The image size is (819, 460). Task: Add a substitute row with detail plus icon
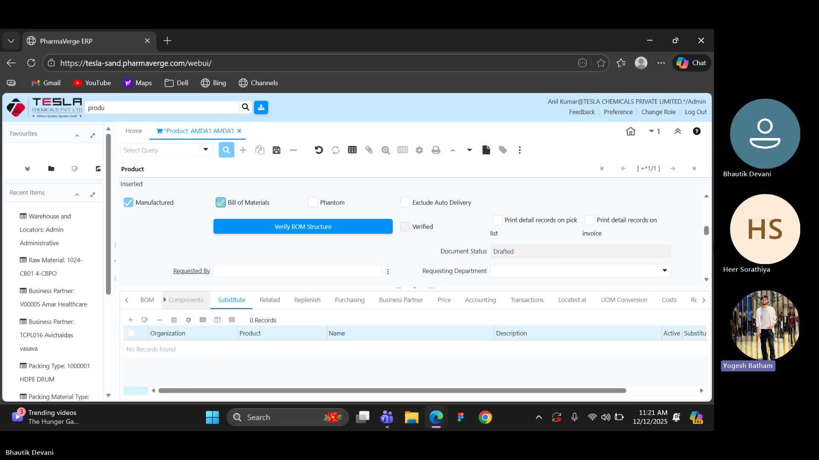131,320
